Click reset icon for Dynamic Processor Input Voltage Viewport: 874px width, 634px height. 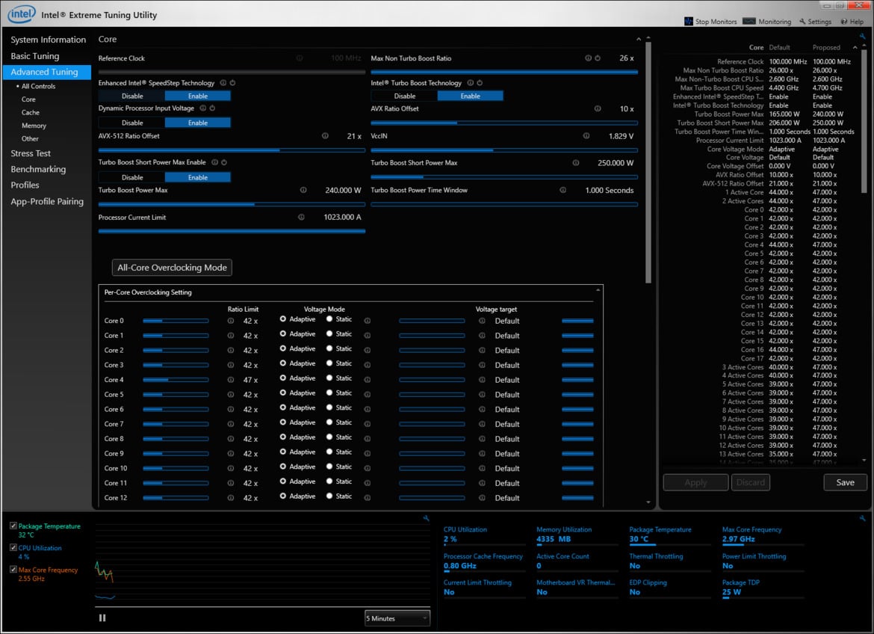212,108
